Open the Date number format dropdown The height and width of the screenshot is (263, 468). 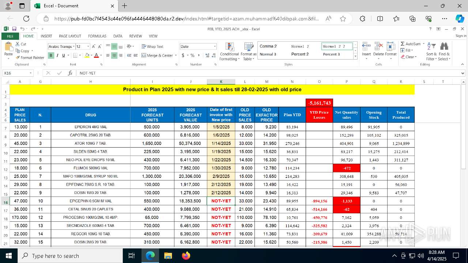(x=215, y=46)
